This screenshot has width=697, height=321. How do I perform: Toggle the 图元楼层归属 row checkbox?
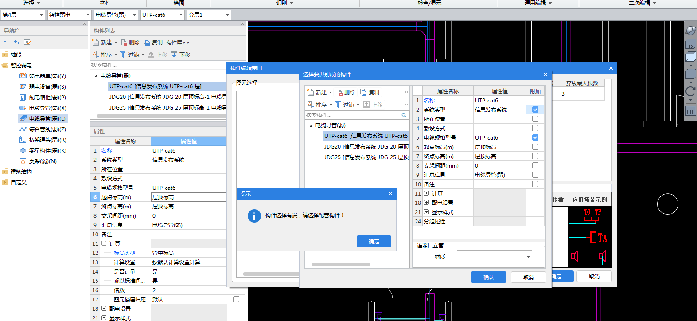236,299
